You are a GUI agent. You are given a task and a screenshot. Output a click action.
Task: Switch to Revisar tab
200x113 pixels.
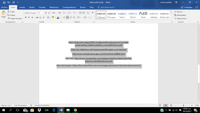tap(82, 7)
